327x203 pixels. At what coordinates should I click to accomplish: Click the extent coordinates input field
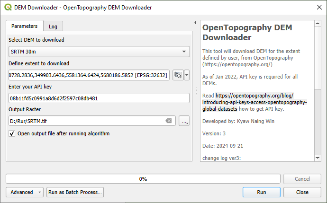point(89,75)
